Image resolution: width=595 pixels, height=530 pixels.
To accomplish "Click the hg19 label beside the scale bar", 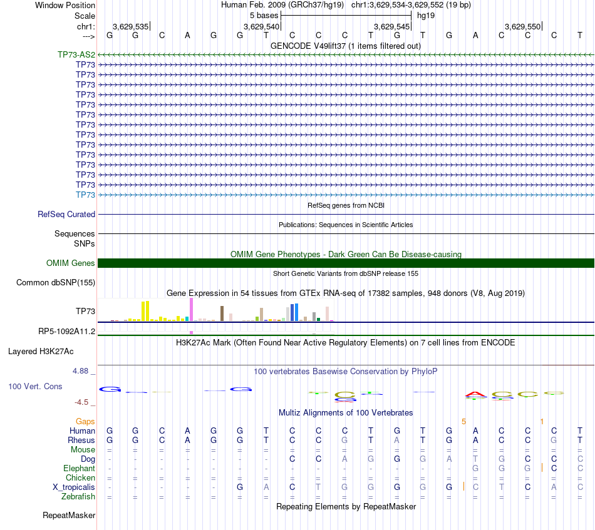I will coord(426,16).
